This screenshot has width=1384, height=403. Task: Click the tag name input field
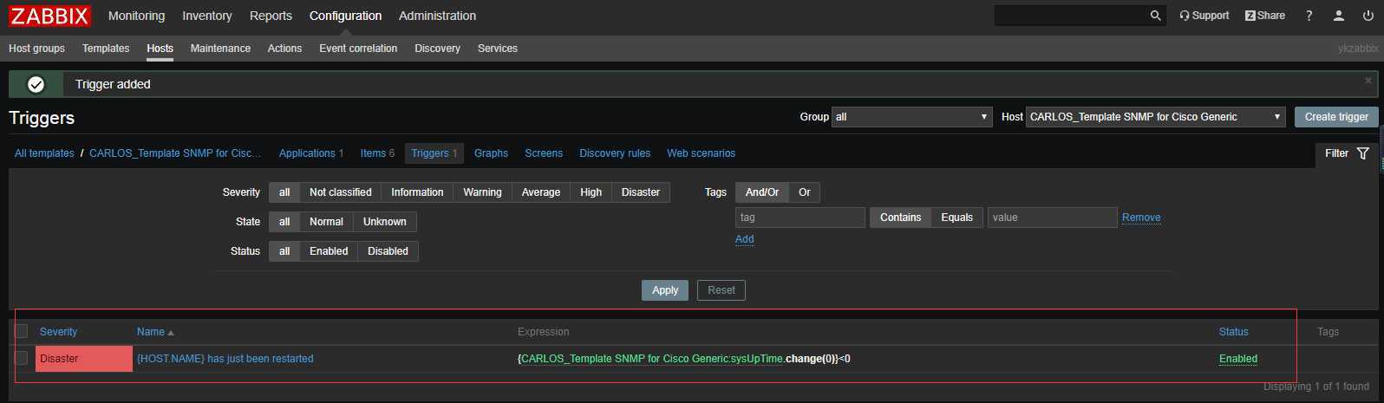pos(800,218)
